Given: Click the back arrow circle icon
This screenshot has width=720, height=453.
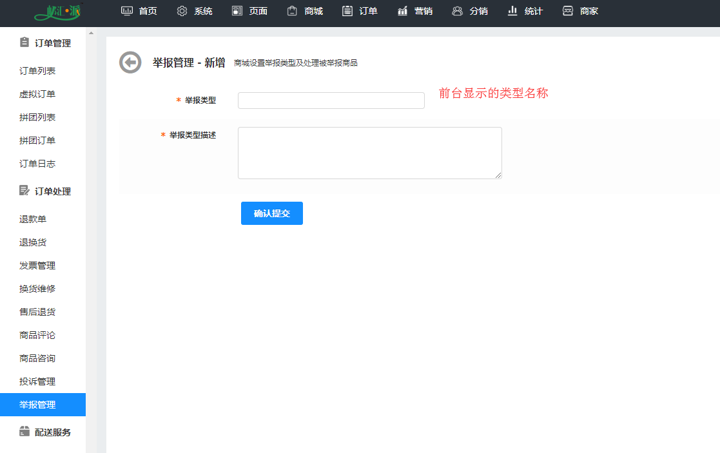Looking at the screenshot, I should pos(130,63).
